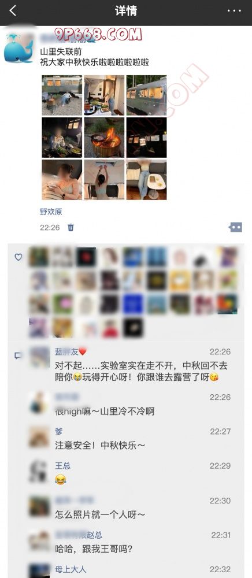Tap the comment bubble icon beside comments

pos(17,355)
